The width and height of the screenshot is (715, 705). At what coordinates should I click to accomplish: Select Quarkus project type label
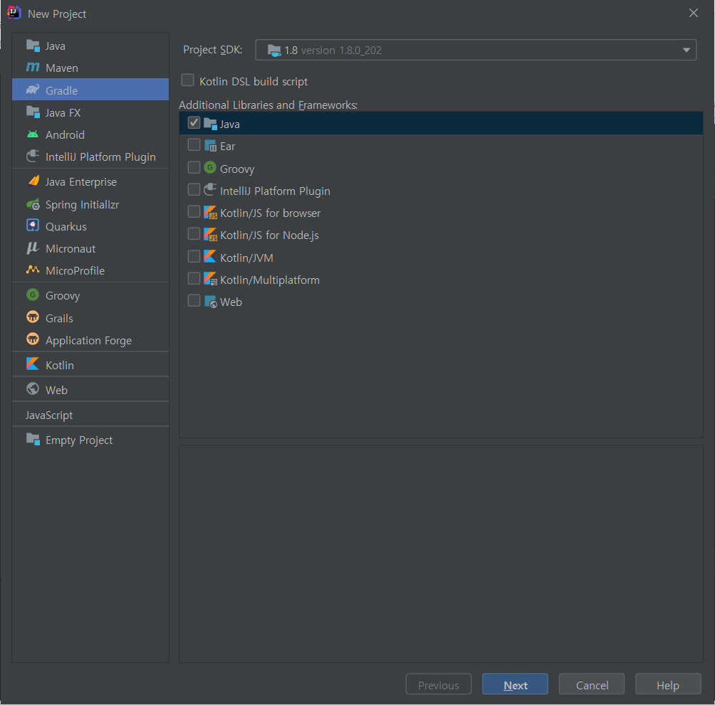[66, 227]
